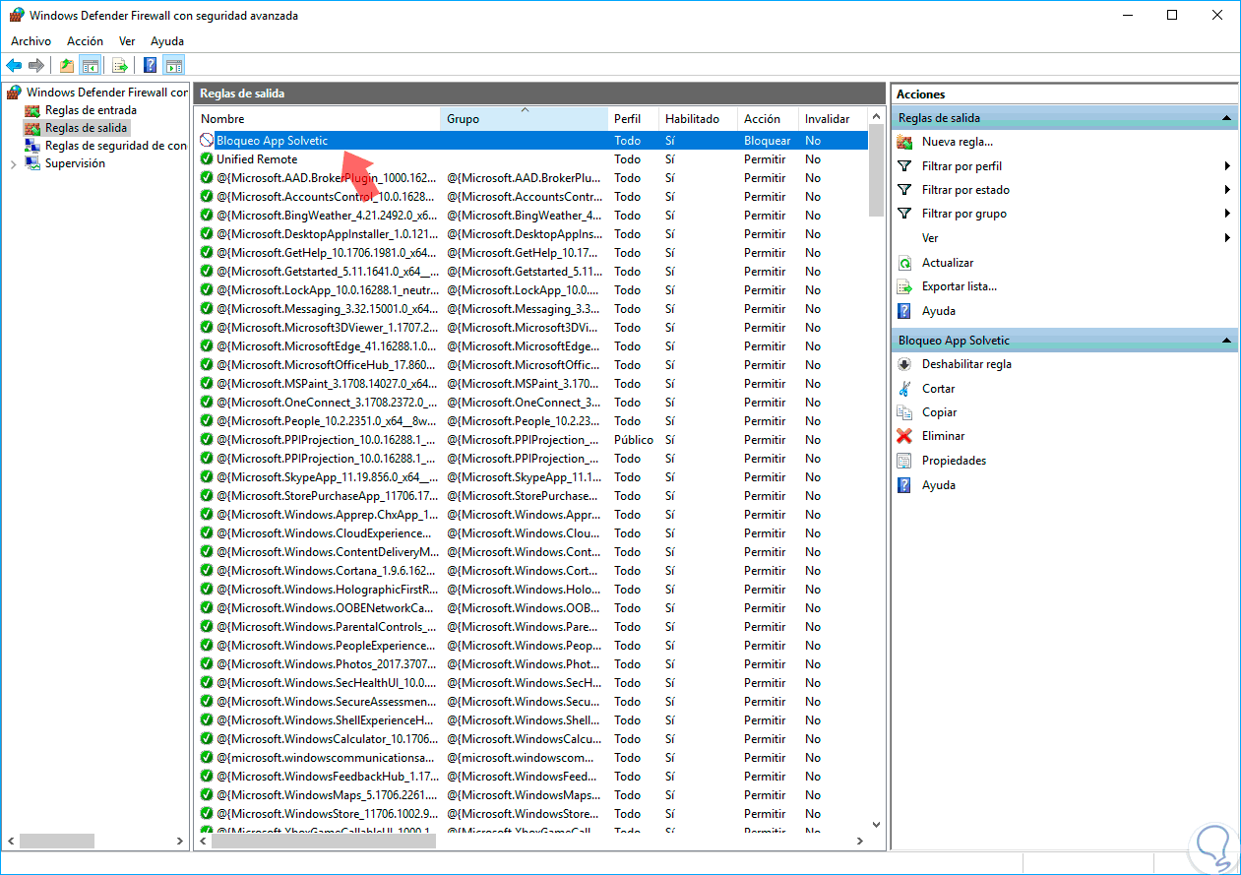The height and width of the screenshot is (875, 1241).
Task: Click the Reglas de entrada firewall icon
Action: pyautogui.click(x=33, y=110)
